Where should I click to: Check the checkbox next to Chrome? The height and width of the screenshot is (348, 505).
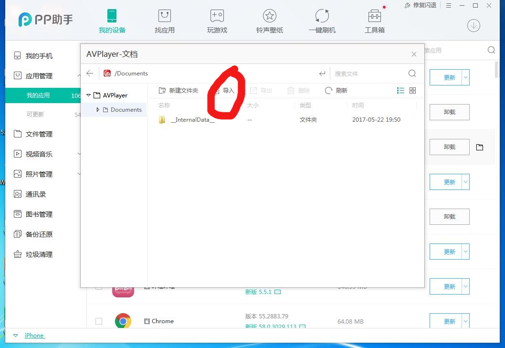(99, 321)
